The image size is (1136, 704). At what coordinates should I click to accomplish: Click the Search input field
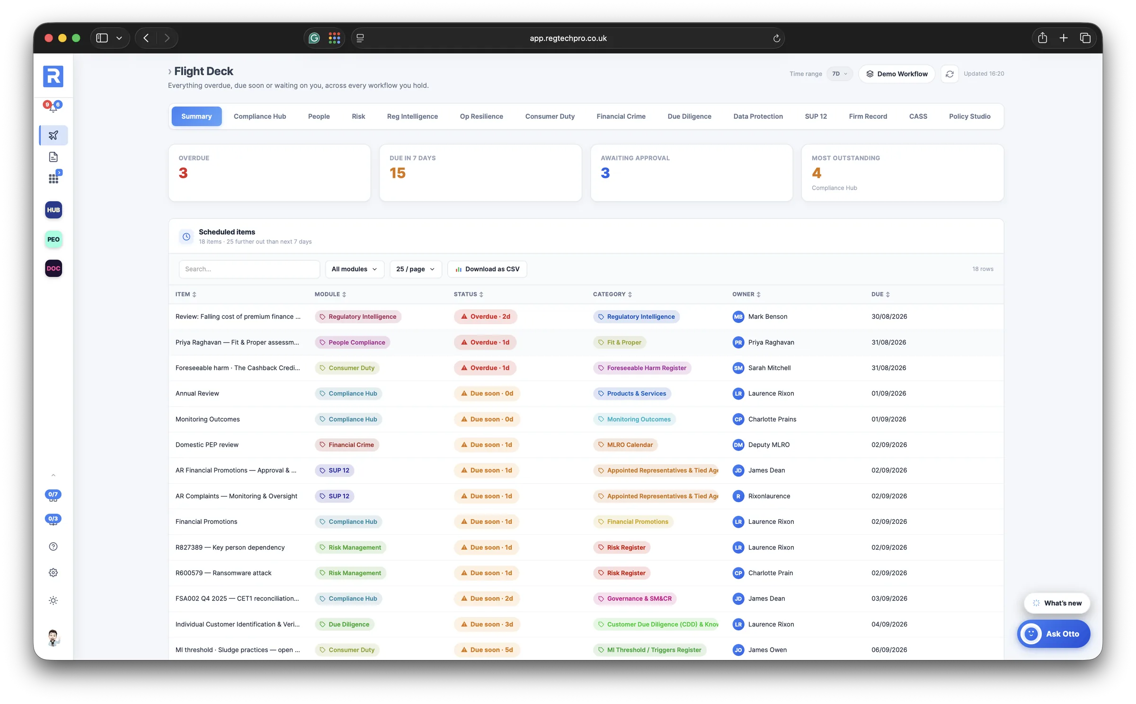tap(249, 269)
